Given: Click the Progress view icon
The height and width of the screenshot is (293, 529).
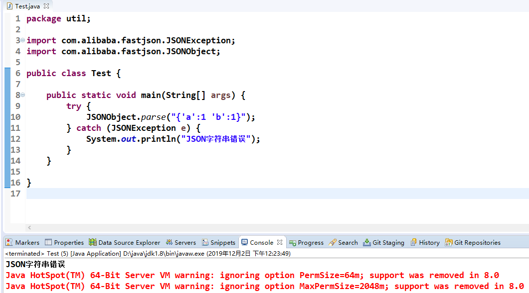Looking at the screenshot, I should click(294, 242).
